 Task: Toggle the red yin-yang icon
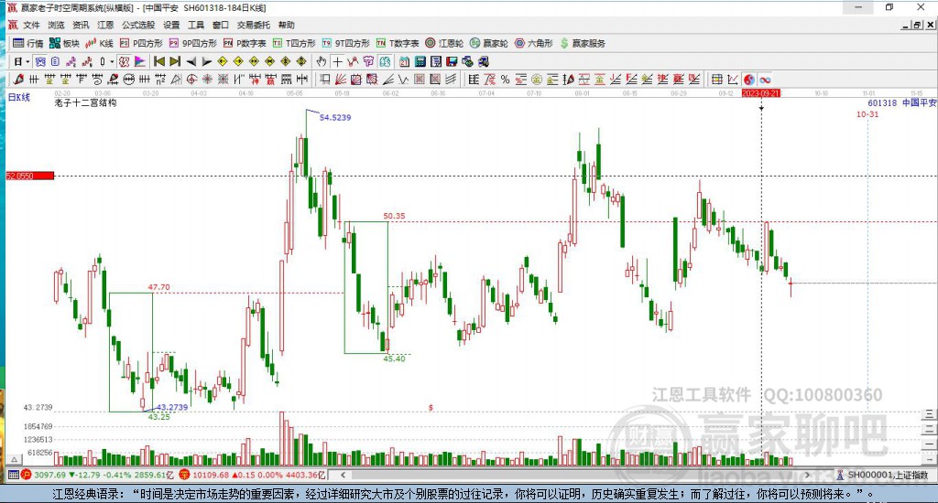[x=749, y=79]
